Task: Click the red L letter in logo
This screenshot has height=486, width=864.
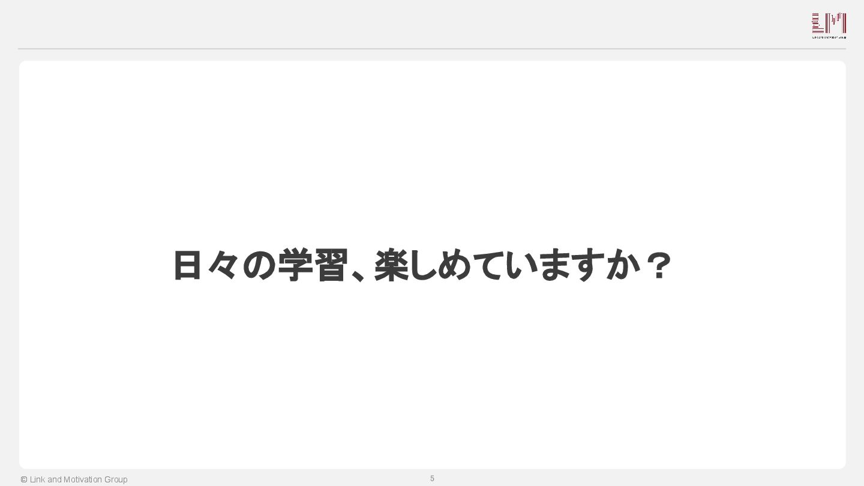Action: [818, 23]
